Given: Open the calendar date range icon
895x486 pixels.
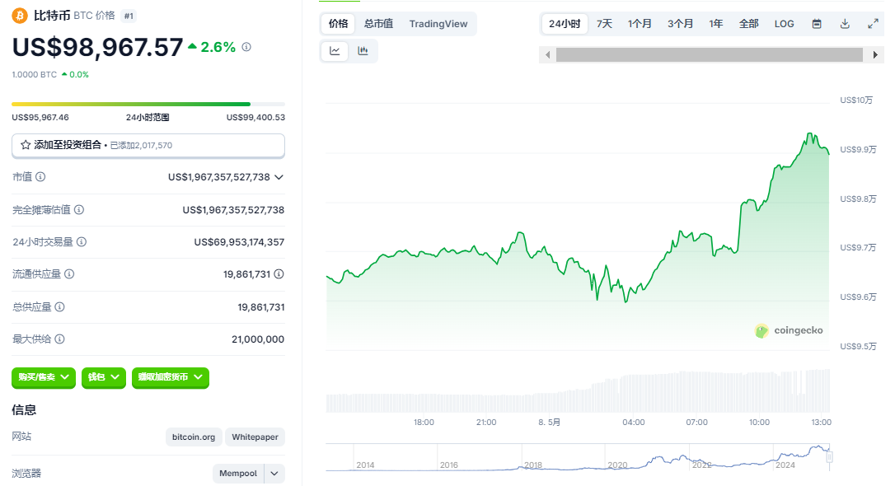Looking at the screenshot, I should click(817, 24).
